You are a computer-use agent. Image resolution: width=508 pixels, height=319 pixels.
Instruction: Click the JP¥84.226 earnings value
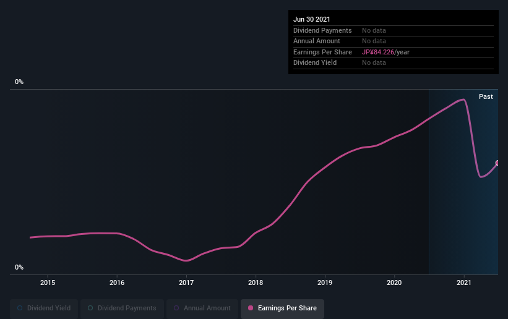tap(378, 52)
